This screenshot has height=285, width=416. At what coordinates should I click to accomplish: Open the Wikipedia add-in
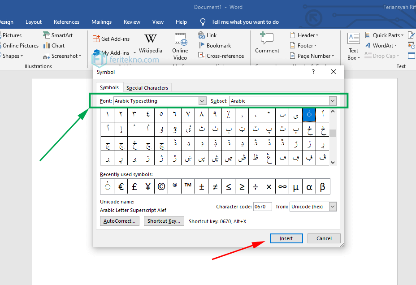click(x=151, y=43)
